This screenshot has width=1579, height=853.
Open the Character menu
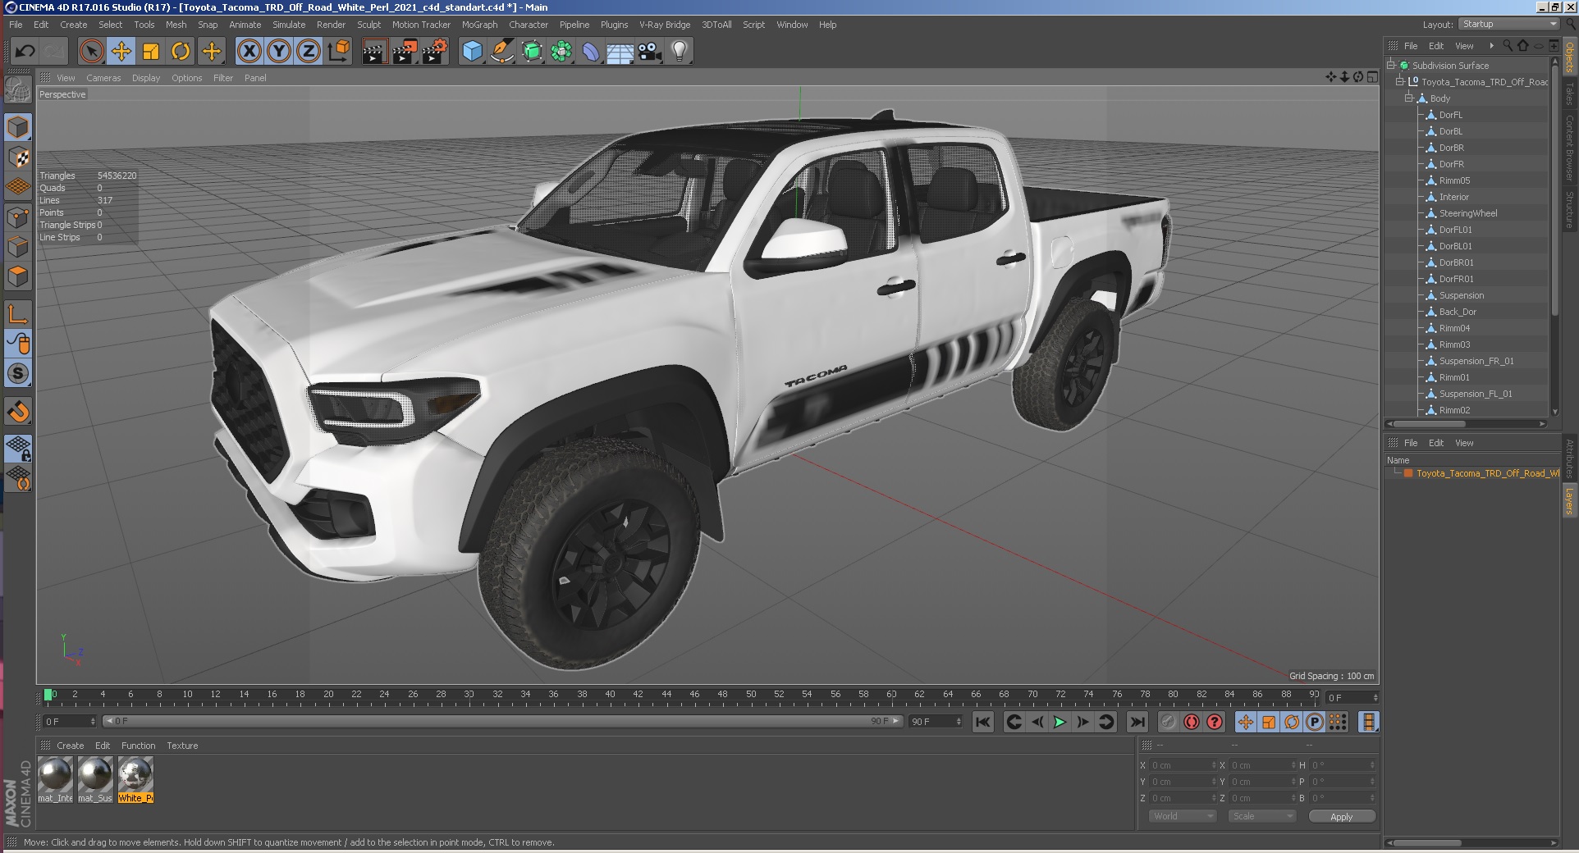click(529, 25)
